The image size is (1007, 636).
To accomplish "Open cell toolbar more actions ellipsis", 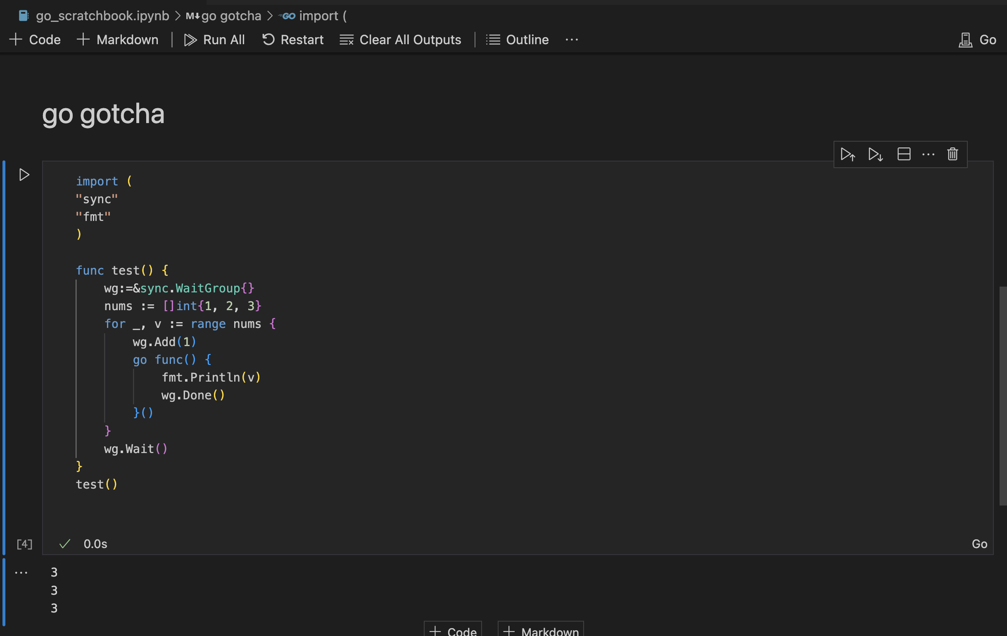I will click(928, 154).
